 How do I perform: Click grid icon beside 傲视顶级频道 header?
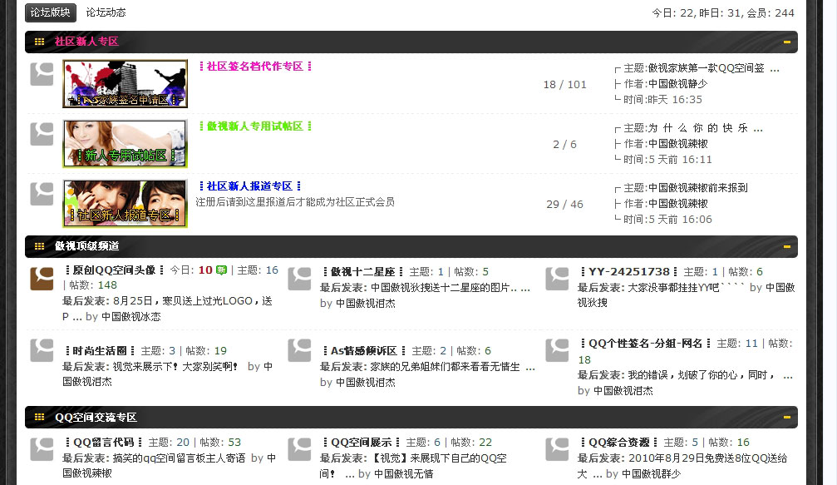(40, 246)
